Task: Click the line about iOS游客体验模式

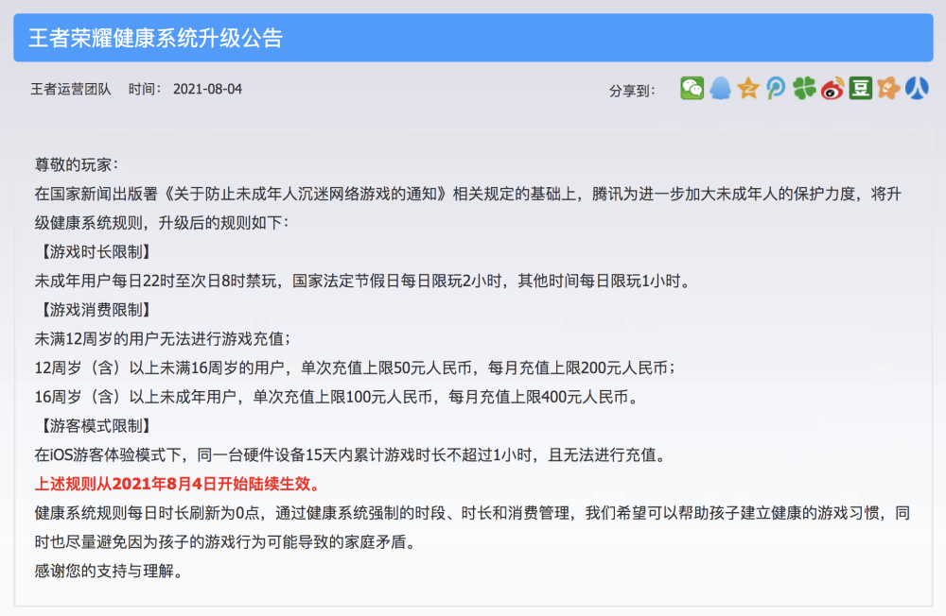Action: click(351, 455)
